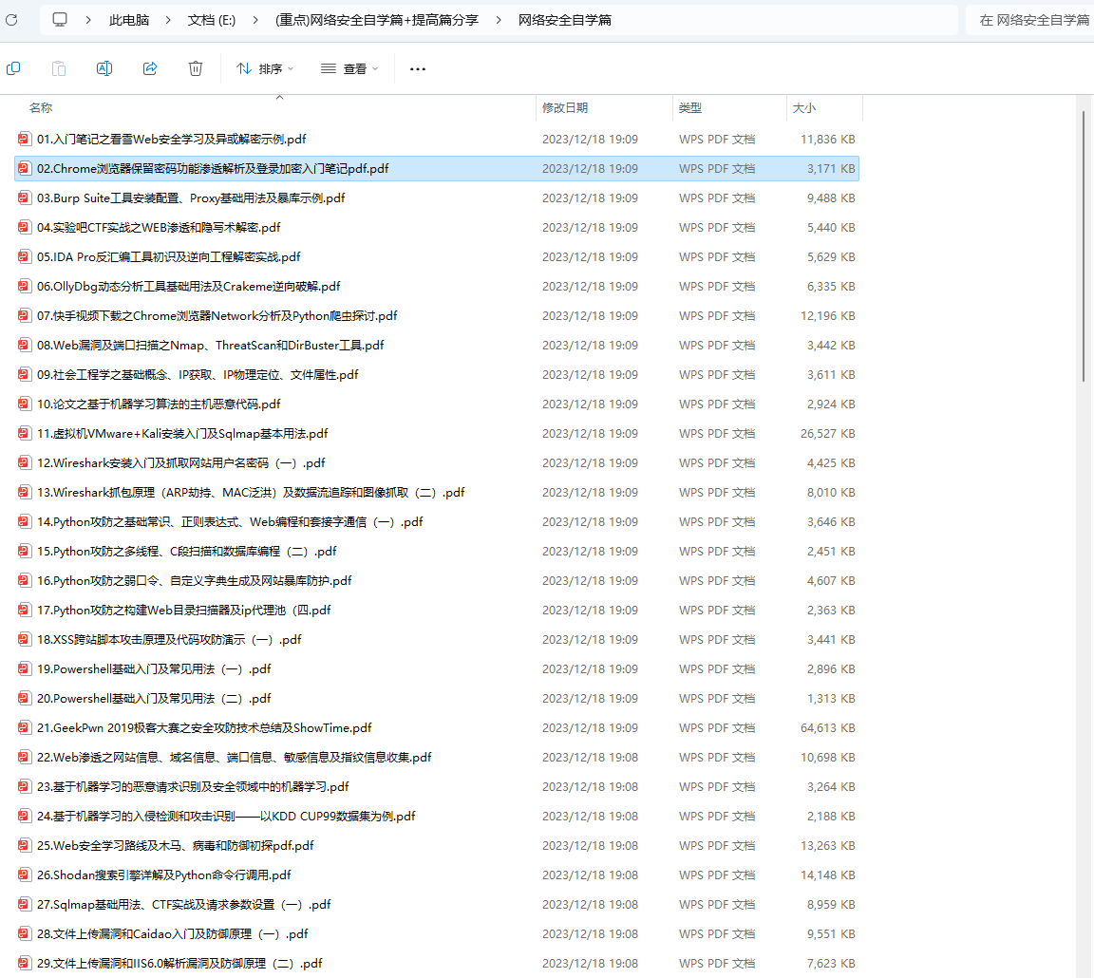Image resolution: width=1094 pixels, height=978 pixels.
Task: Select file 19.Powershell基础入门及常见用法 (一) .pdf
Action: (437, 669)
